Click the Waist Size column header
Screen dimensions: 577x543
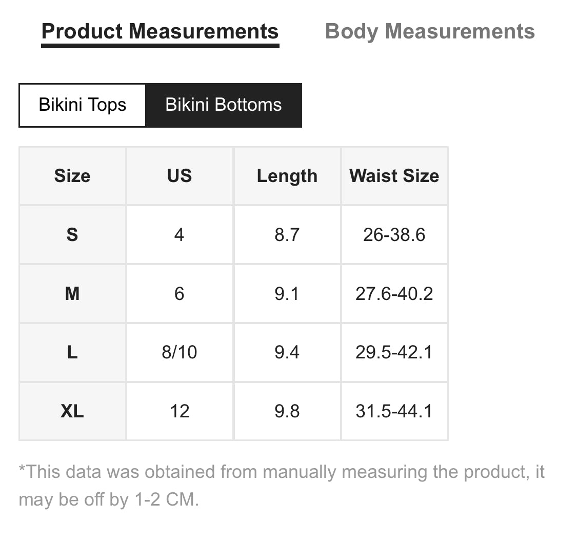[394, 176]
